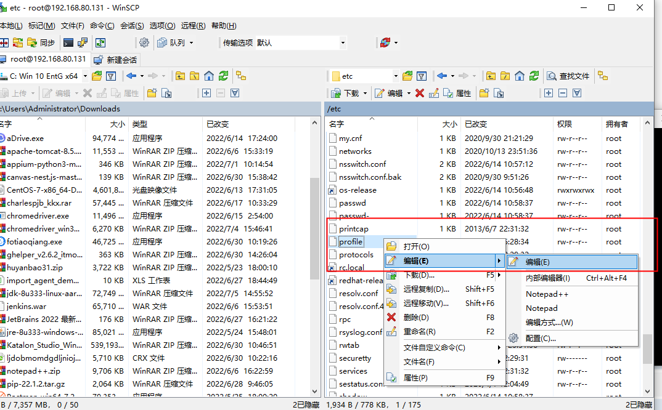
Task: Select jenkins.war in local file list
Action: 27,306
